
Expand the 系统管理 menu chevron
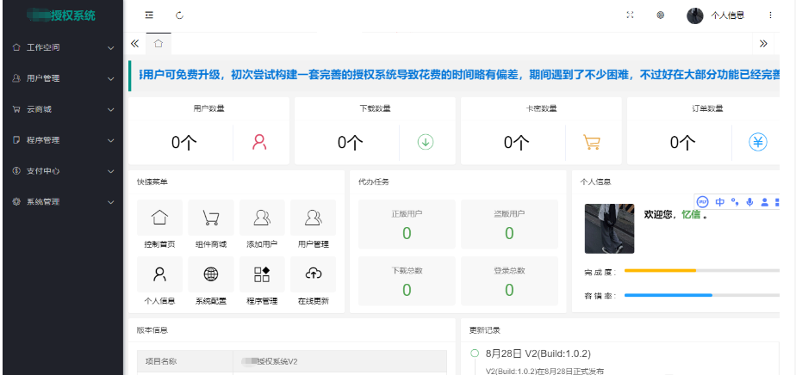click(110, 202)
